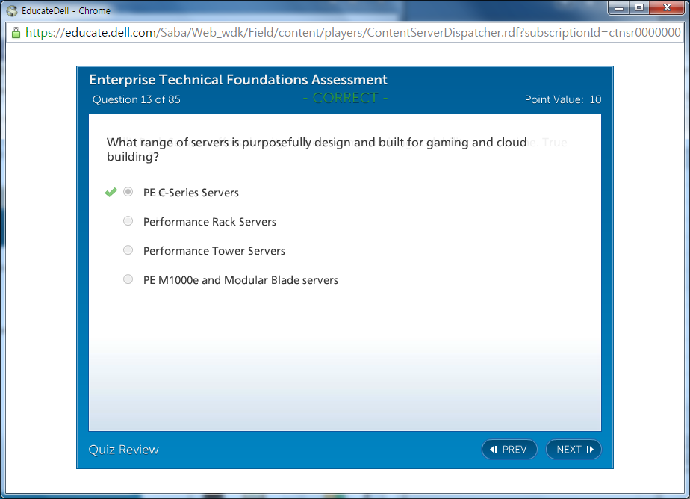Click the educate.dell.com URL address field
The height and width of the screenshot is (499, 690).
coord(351,33)
